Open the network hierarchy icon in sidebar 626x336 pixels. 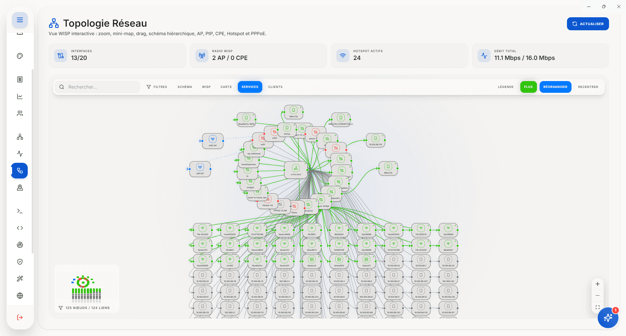click(20, 137)
